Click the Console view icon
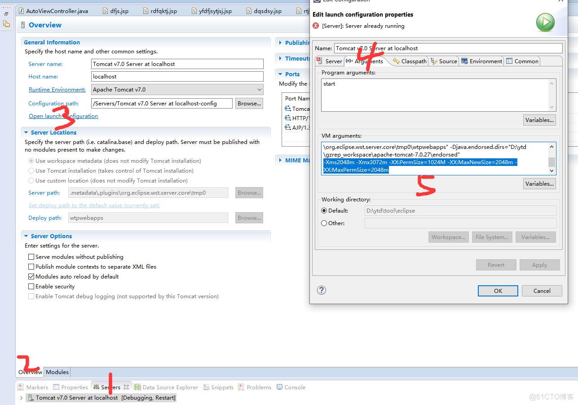 click(279, 387)
